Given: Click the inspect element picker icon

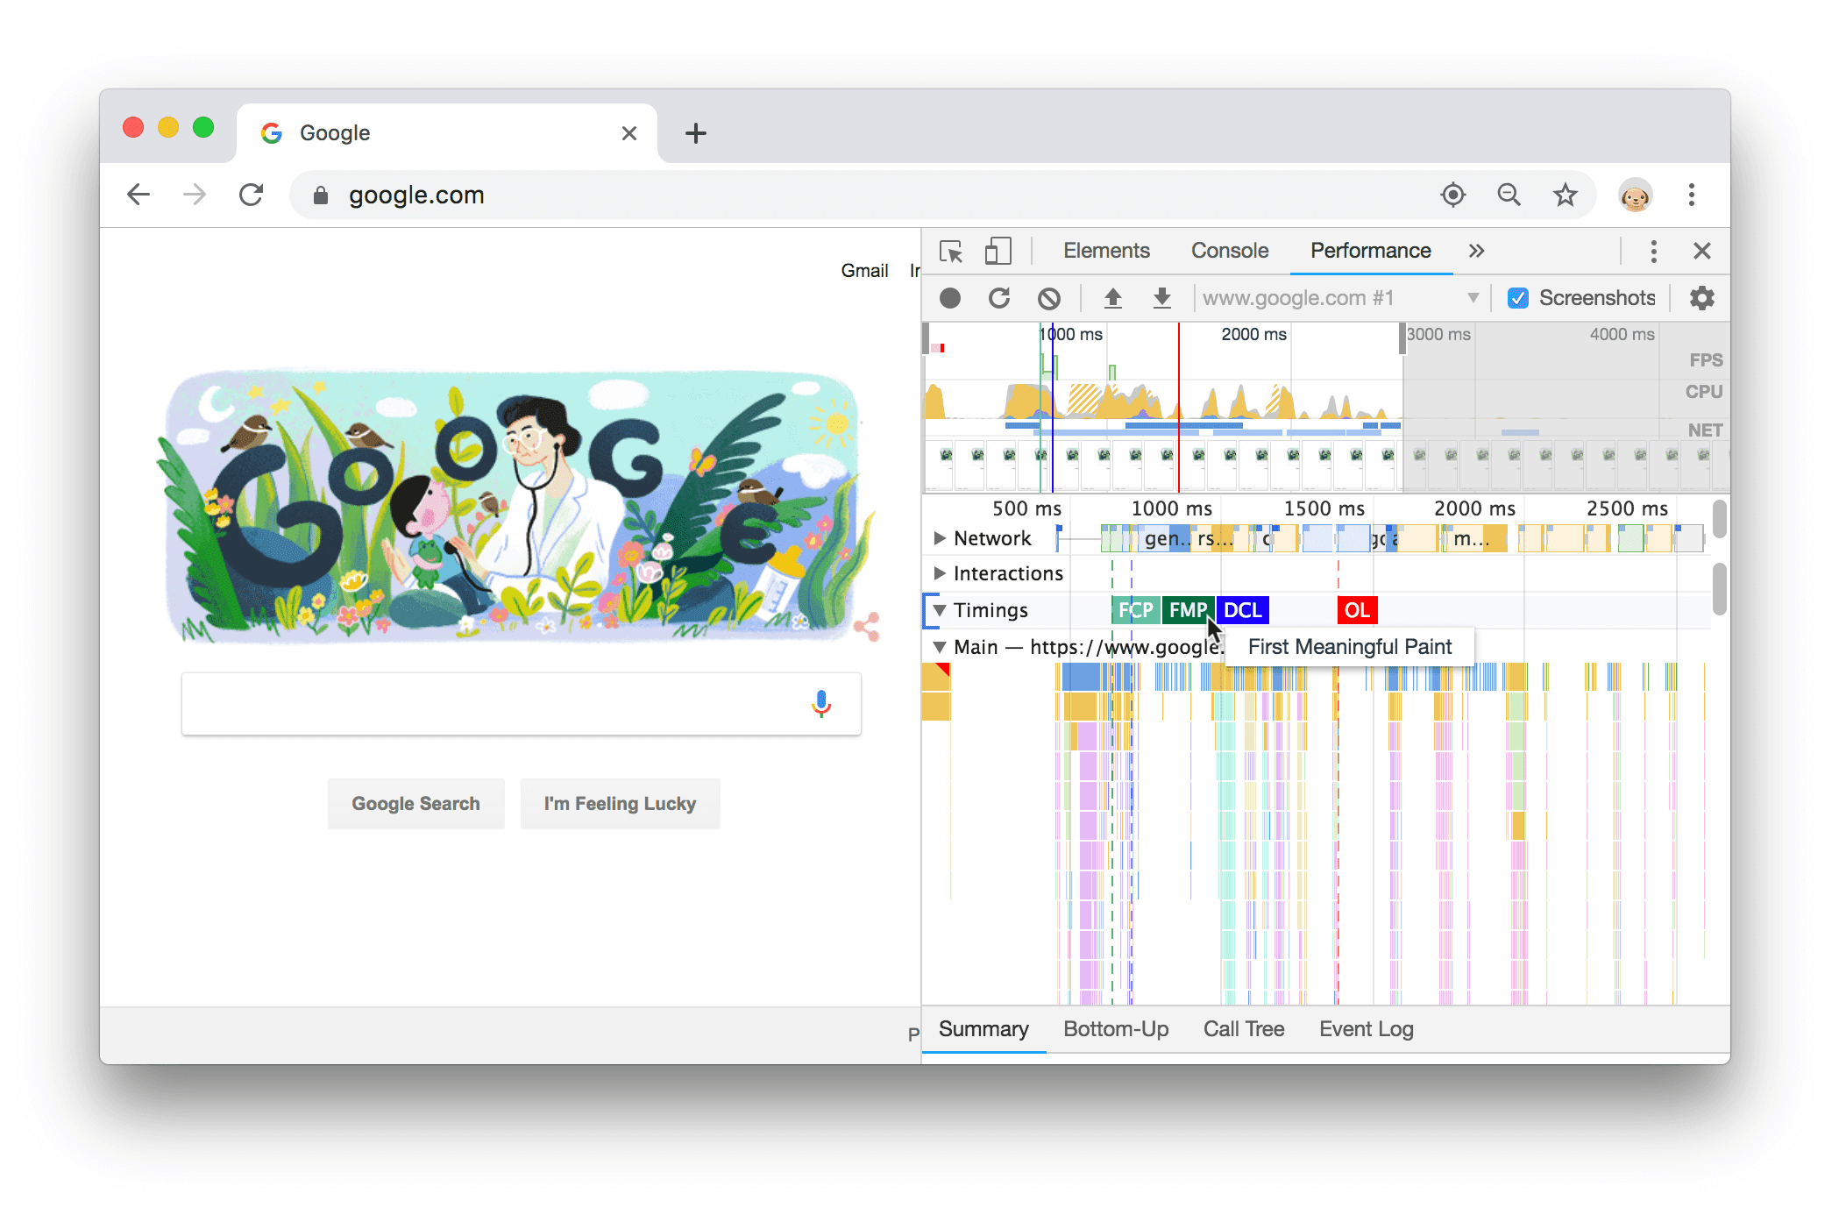Looking at the screenshot, I should [x=950, y=251].
